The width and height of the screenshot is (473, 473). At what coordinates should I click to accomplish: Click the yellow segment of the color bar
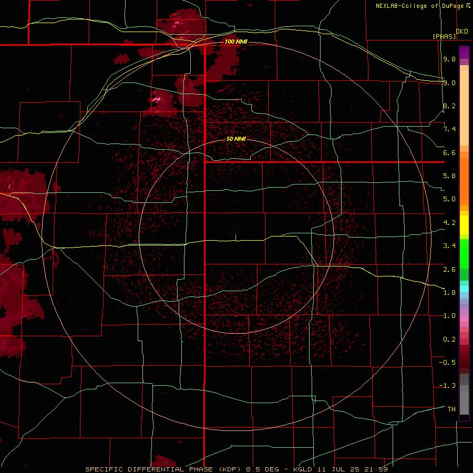tap(464, 225)
